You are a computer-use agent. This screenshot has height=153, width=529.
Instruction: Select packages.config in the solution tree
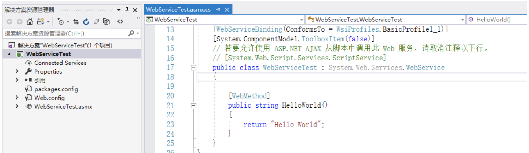pyautogui.click(x=56, y=89)
